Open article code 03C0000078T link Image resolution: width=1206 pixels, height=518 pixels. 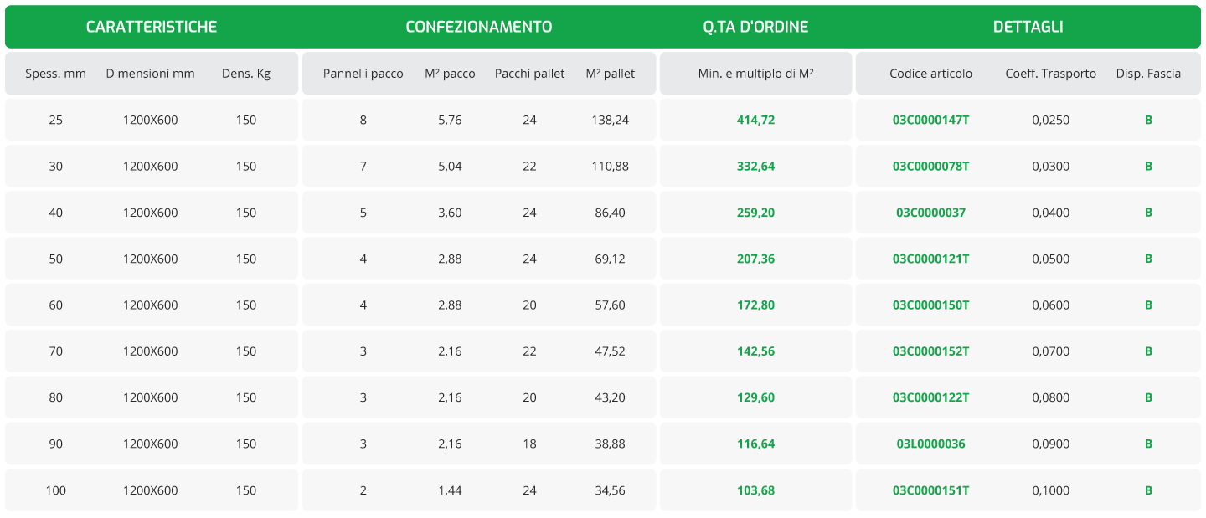pyautogui.click(x=930, y=166)
